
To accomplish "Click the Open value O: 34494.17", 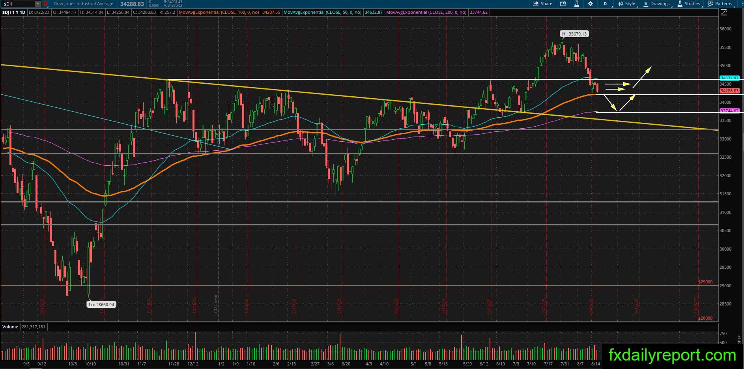I will [x=64, y=12].
